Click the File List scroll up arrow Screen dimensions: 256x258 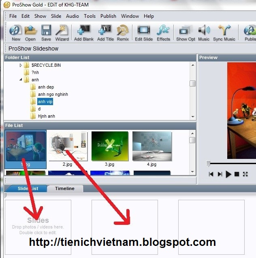click(x=192, y=133)
